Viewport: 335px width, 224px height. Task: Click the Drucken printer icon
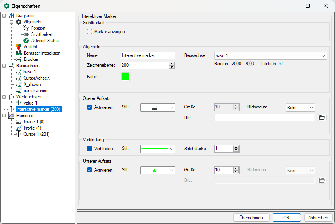(19, 59)
